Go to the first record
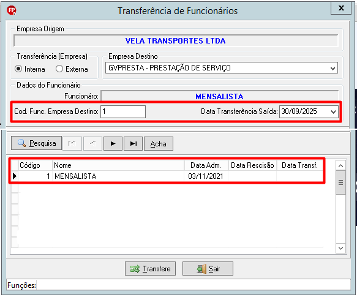Viewport: 357px width, 297px height. click(x=72, y=143)
